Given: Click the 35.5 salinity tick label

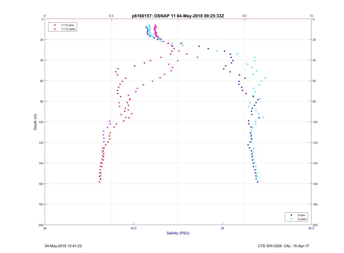Looking at the screenshot, I should (311, 228).
